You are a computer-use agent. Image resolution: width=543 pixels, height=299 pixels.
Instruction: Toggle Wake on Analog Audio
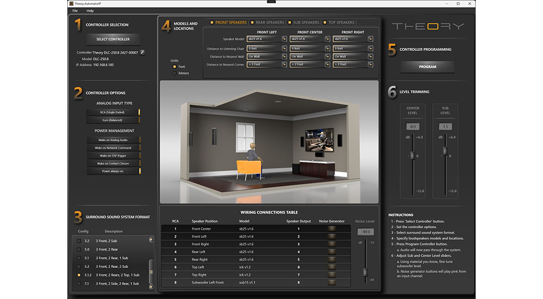113,140
